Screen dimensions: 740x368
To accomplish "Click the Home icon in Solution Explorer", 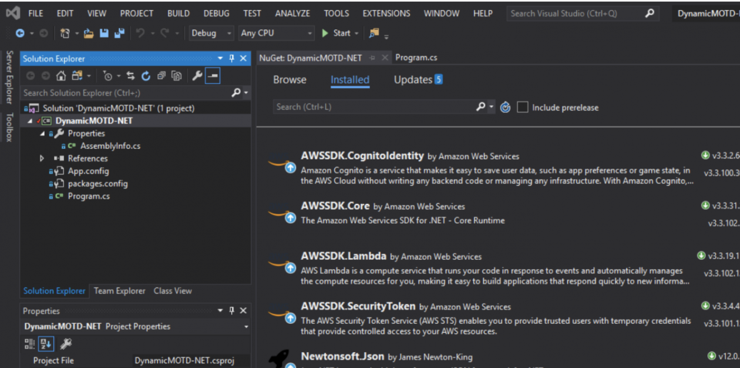I will pyautogui.click(x=61, y=76).
